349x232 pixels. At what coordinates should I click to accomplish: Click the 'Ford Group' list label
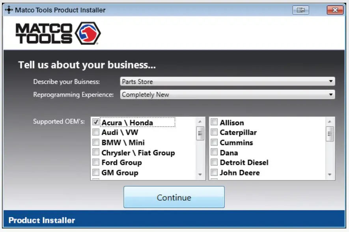[x=121, y=163]
